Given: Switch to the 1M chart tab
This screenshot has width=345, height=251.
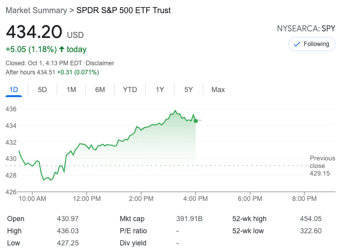Looking at the screenshot, I should pyautogui.click(x=71, y=90).
